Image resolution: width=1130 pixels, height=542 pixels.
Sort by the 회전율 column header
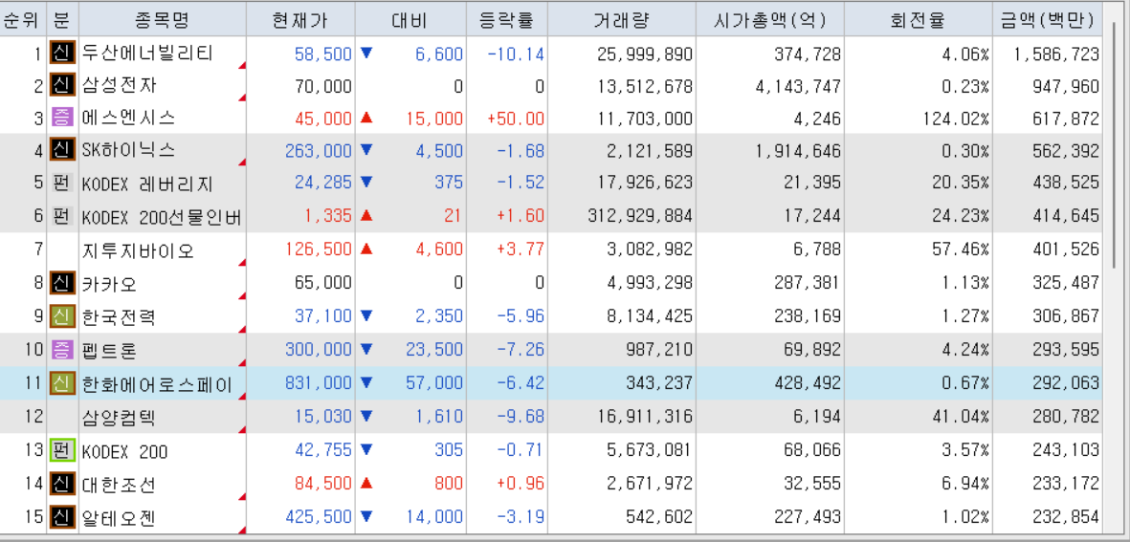tap(919, 21)
